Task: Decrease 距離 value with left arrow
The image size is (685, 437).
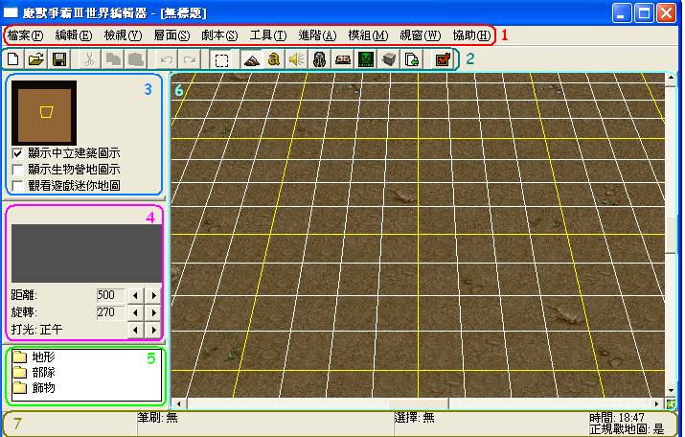Action: [135, 296]
